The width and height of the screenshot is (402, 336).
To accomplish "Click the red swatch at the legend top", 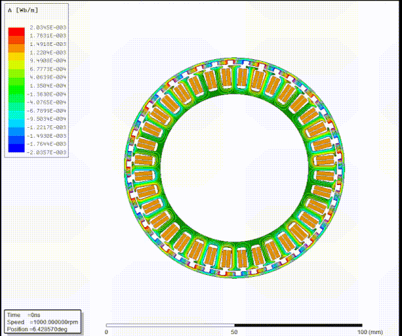I will tap(16, 31).
